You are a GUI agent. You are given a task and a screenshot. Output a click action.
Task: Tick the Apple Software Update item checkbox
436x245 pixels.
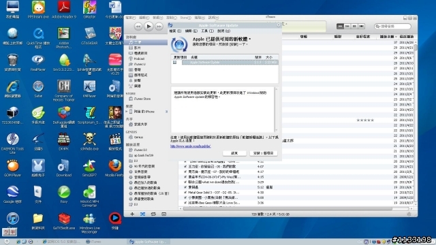pos(174,62)
